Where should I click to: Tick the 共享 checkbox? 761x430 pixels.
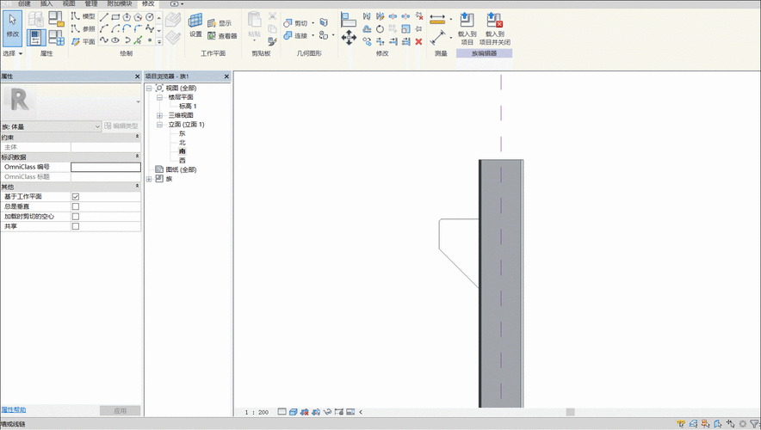pos(76,226)
